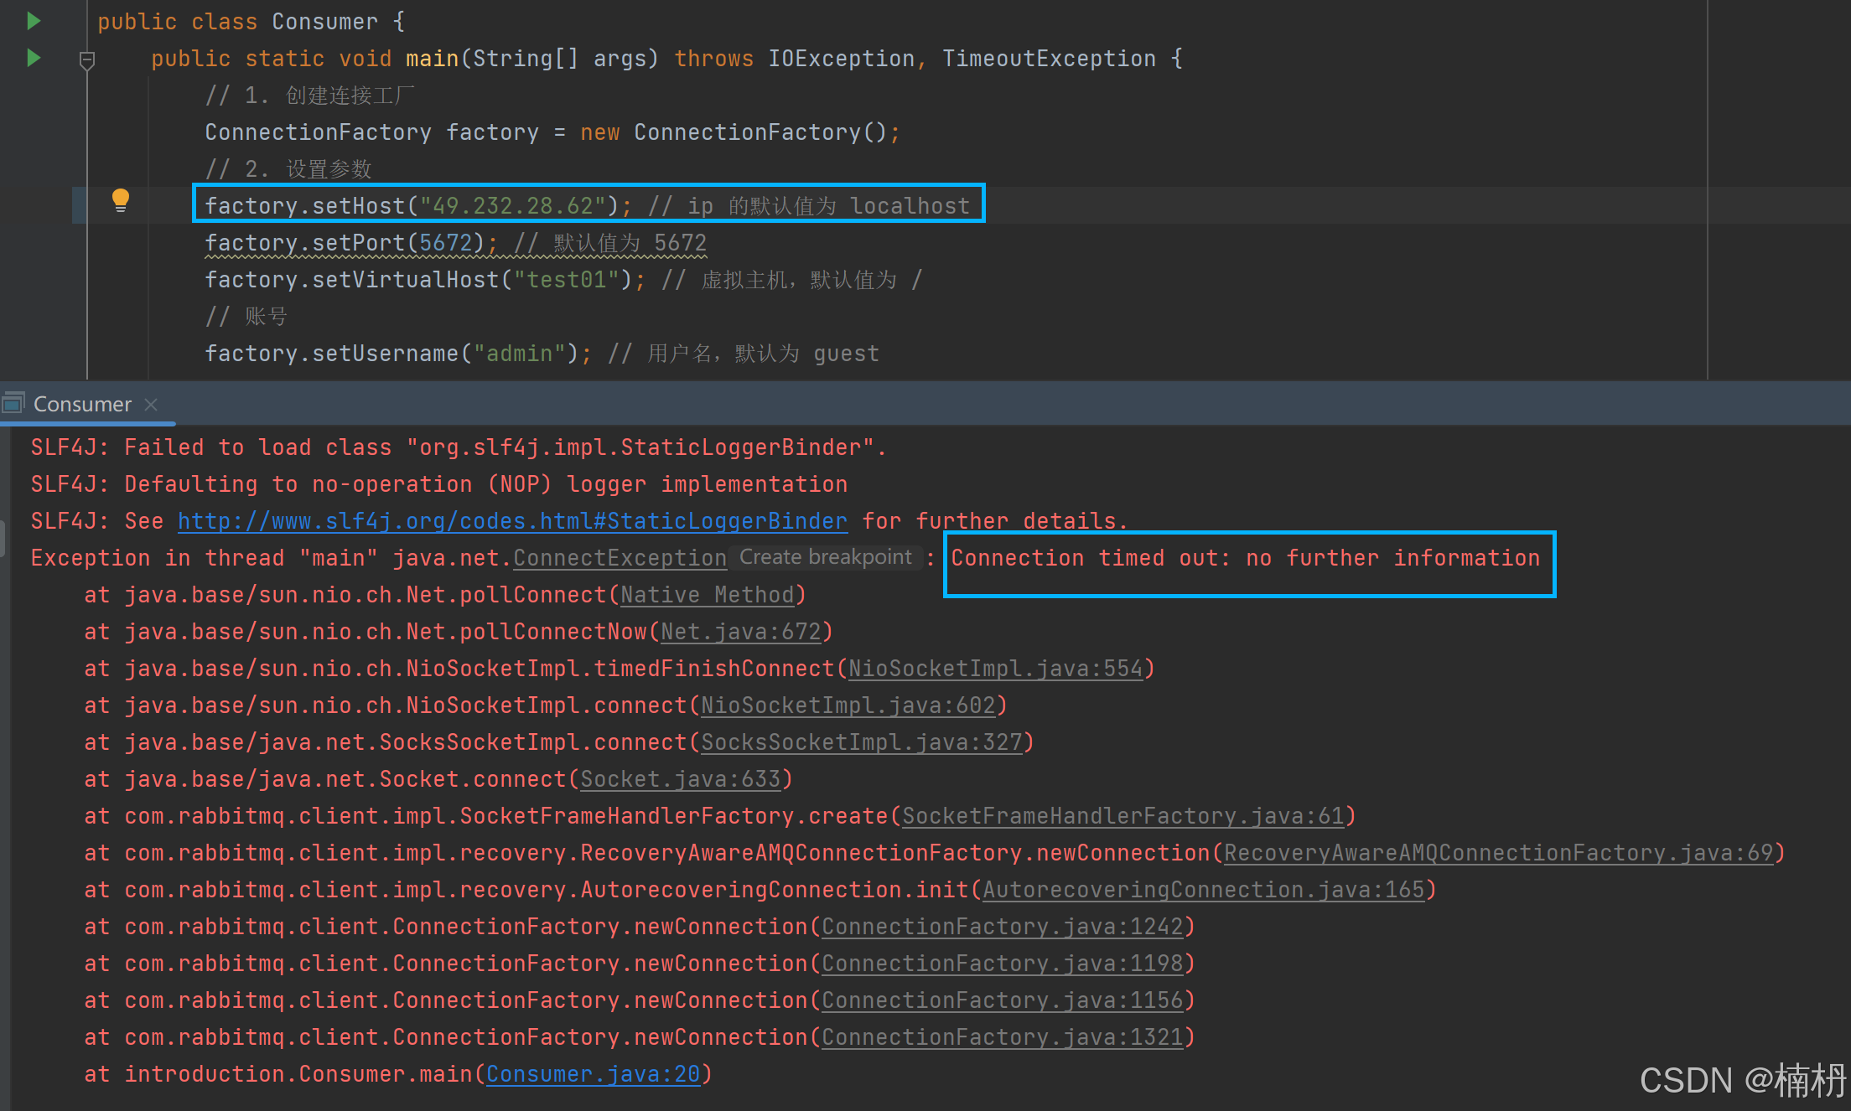Click the run arrow beside main method
Image resolution: width=1851 pixels, height=1111 pixels.
pos(34,58)
